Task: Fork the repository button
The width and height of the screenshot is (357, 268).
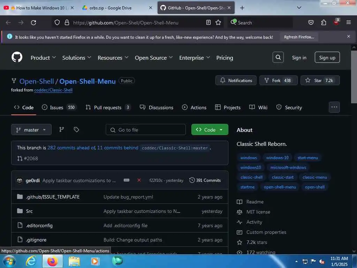Action: point(278,81)
